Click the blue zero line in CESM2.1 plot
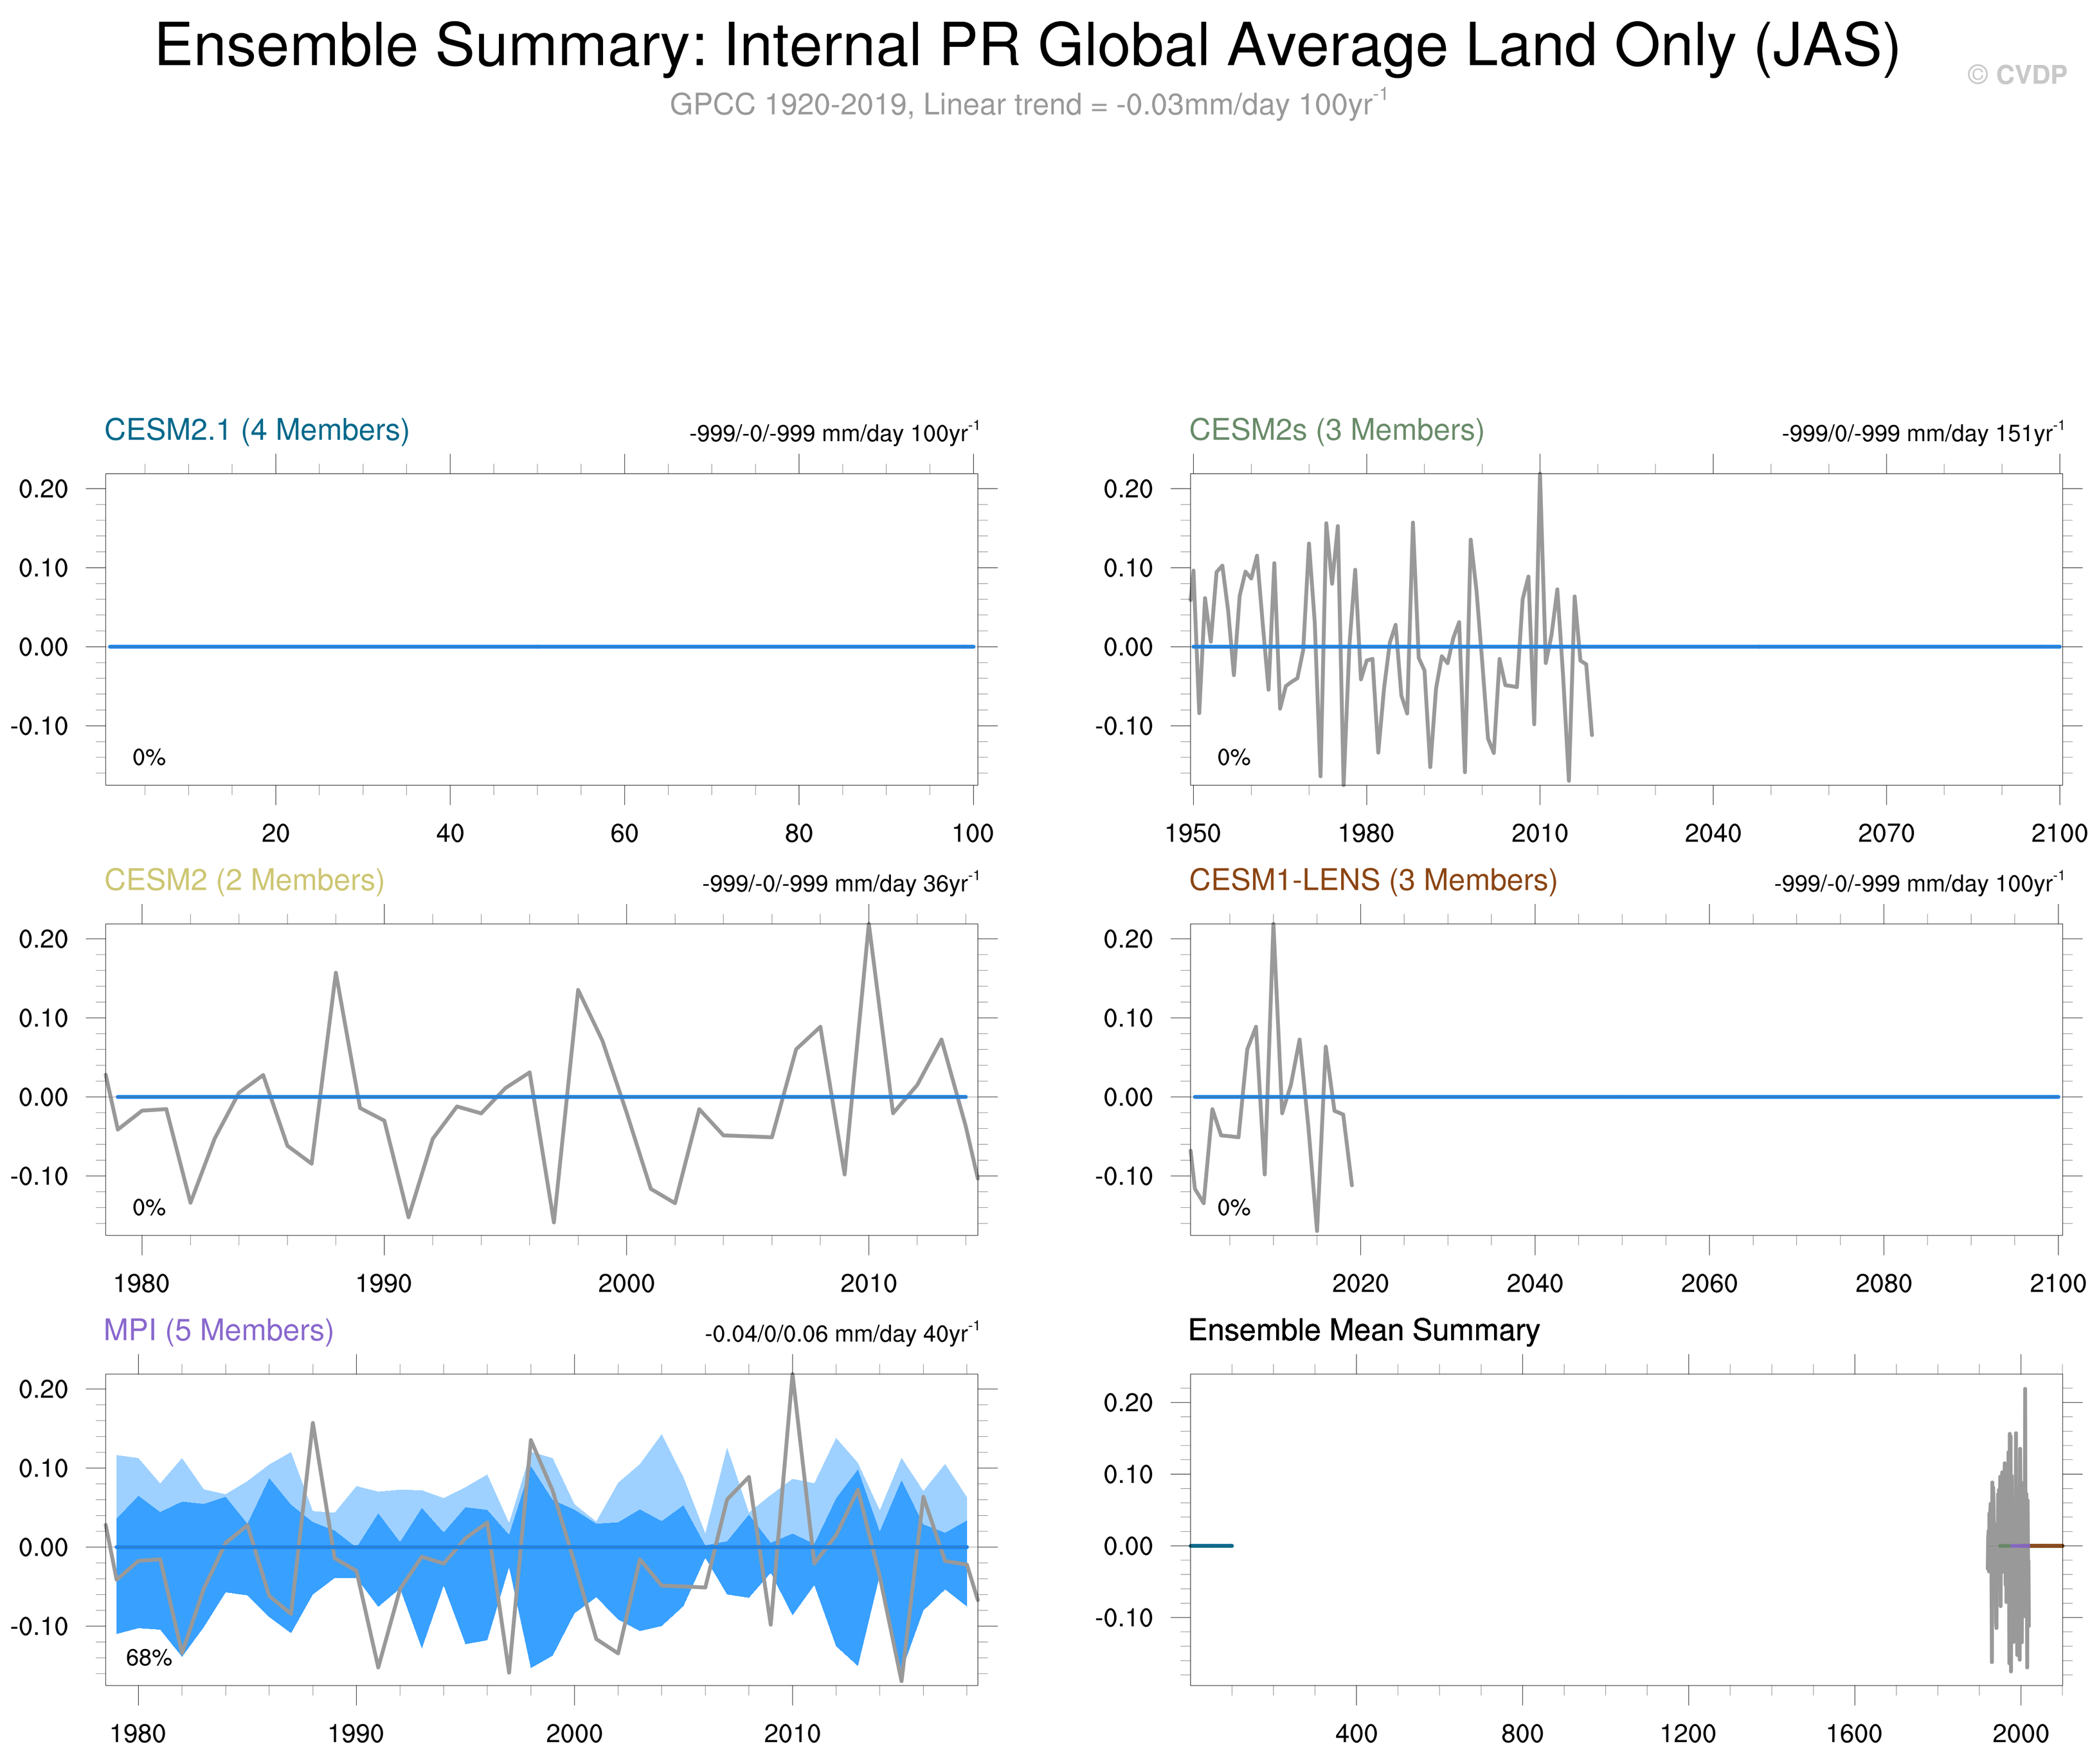2099x1764 pixels. click(x=540, y=646)
